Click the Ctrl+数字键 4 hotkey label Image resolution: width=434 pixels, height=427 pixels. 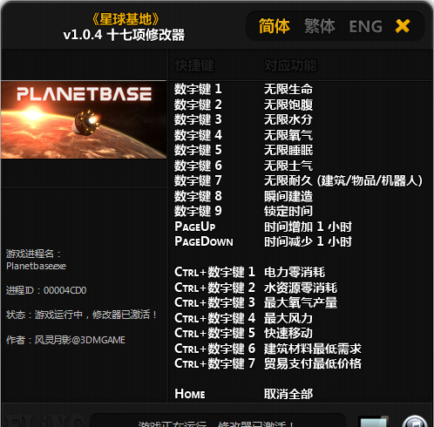[x=214, y=318]
